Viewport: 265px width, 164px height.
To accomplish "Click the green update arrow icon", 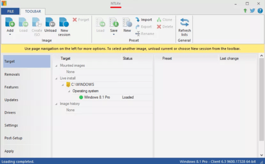I will 245,11.
